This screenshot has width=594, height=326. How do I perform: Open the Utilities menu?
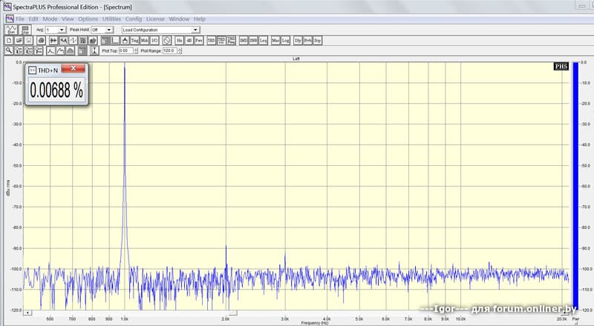[111, 19]
